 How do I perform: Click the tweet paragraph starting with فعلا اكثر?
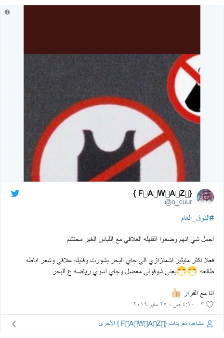coord(120,266)
